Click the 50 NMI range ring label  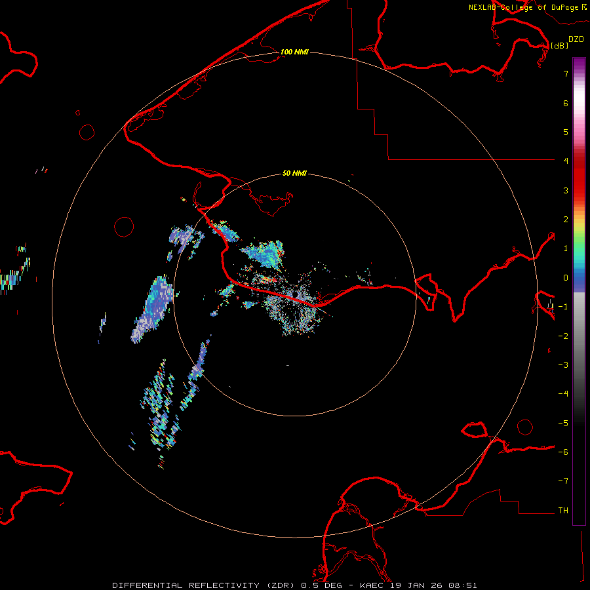coord(294,173)
